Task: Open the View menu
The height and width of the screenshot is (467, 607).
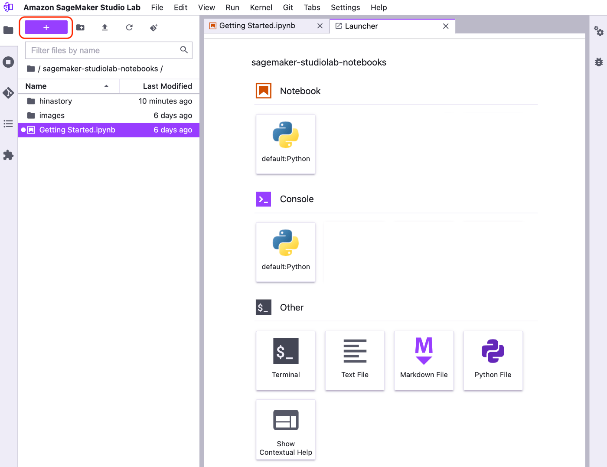Action: click(x=206, y=7)
